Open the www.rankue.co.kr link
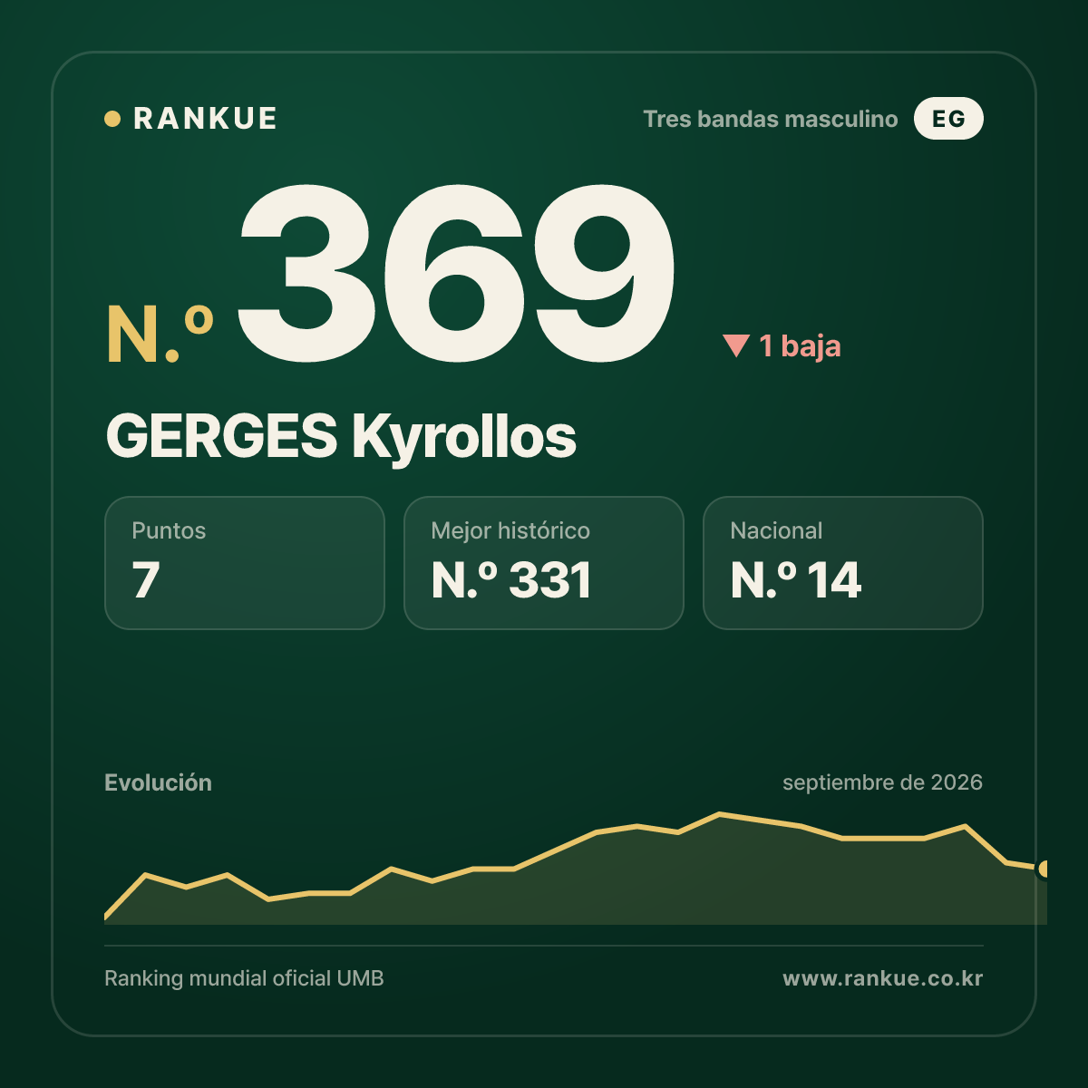Screen dimensions: 1088x1088 tap(882, 978)
